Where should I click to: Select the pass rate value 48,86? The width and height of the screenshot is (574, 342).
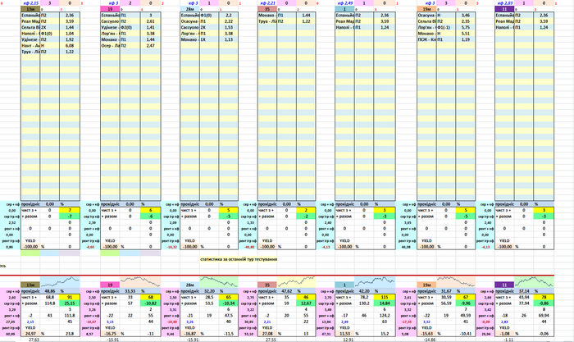50,291
